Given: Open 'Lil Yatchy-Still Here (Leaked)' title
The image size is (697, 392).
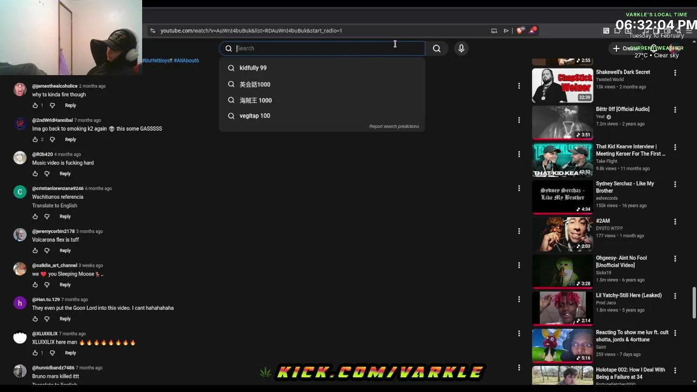Looking at the screenshot, I should pyautogui.click(x=629, y=296).
